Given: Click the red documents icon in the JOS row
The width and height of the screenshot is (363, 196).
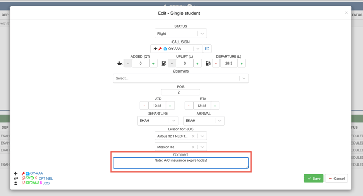Looking at the screenshot, I should 23,183.
